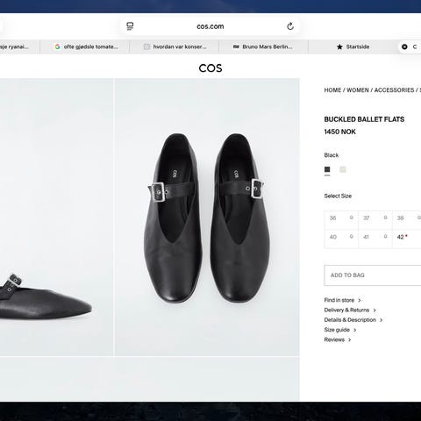This screenshot has height=421, width=421.
Task: Switch to Bruno Mars Berlin tab
Action: (263, 46)
